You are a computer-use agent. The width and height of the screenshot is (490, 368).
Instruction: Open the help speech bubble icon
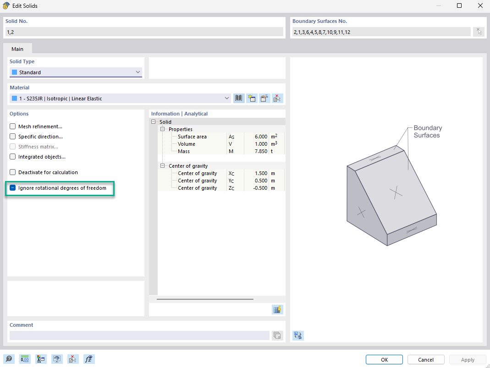point(9,359)
